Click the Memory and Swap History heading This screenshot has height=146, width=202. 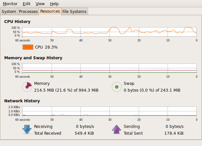tap(33, 58)
